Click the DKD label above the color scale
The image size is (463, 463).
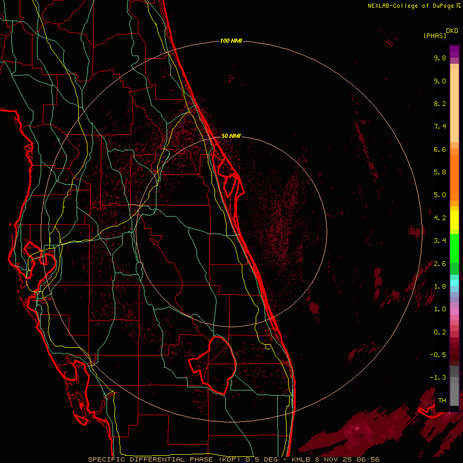(x=452, y=31)
